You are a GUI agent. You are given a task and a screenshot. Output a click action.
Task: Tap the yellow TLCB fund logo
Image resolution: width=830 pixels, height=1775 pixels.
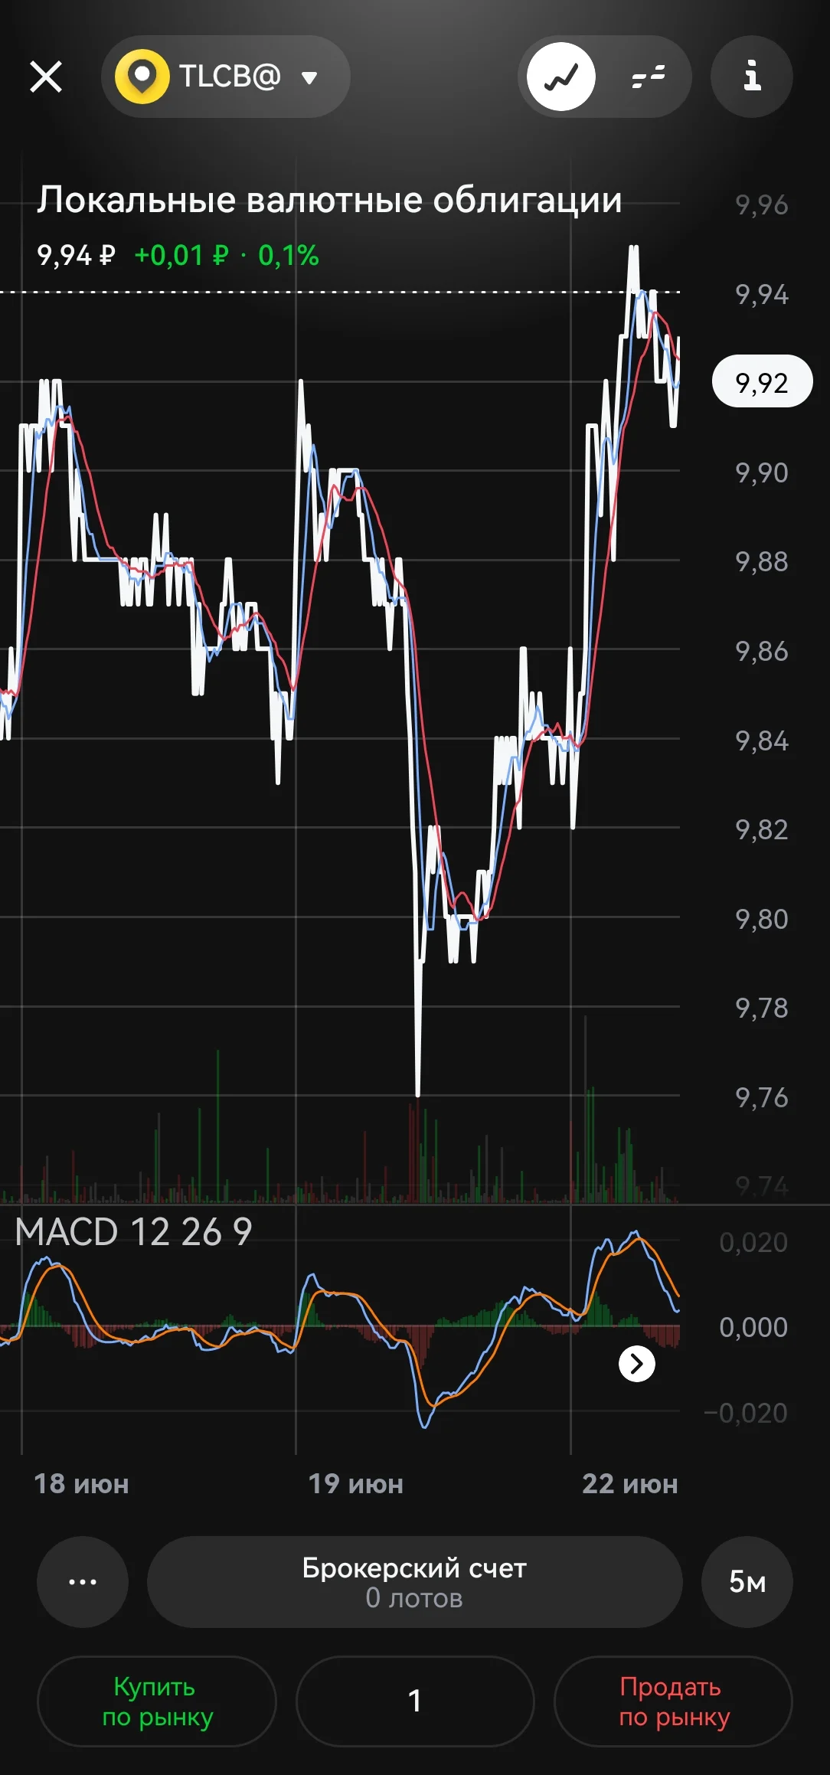142,77
